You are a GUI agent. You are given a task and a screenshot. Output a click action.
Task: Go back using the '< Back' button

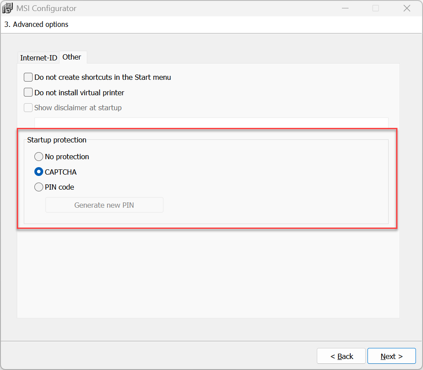[x=341, y=356]
